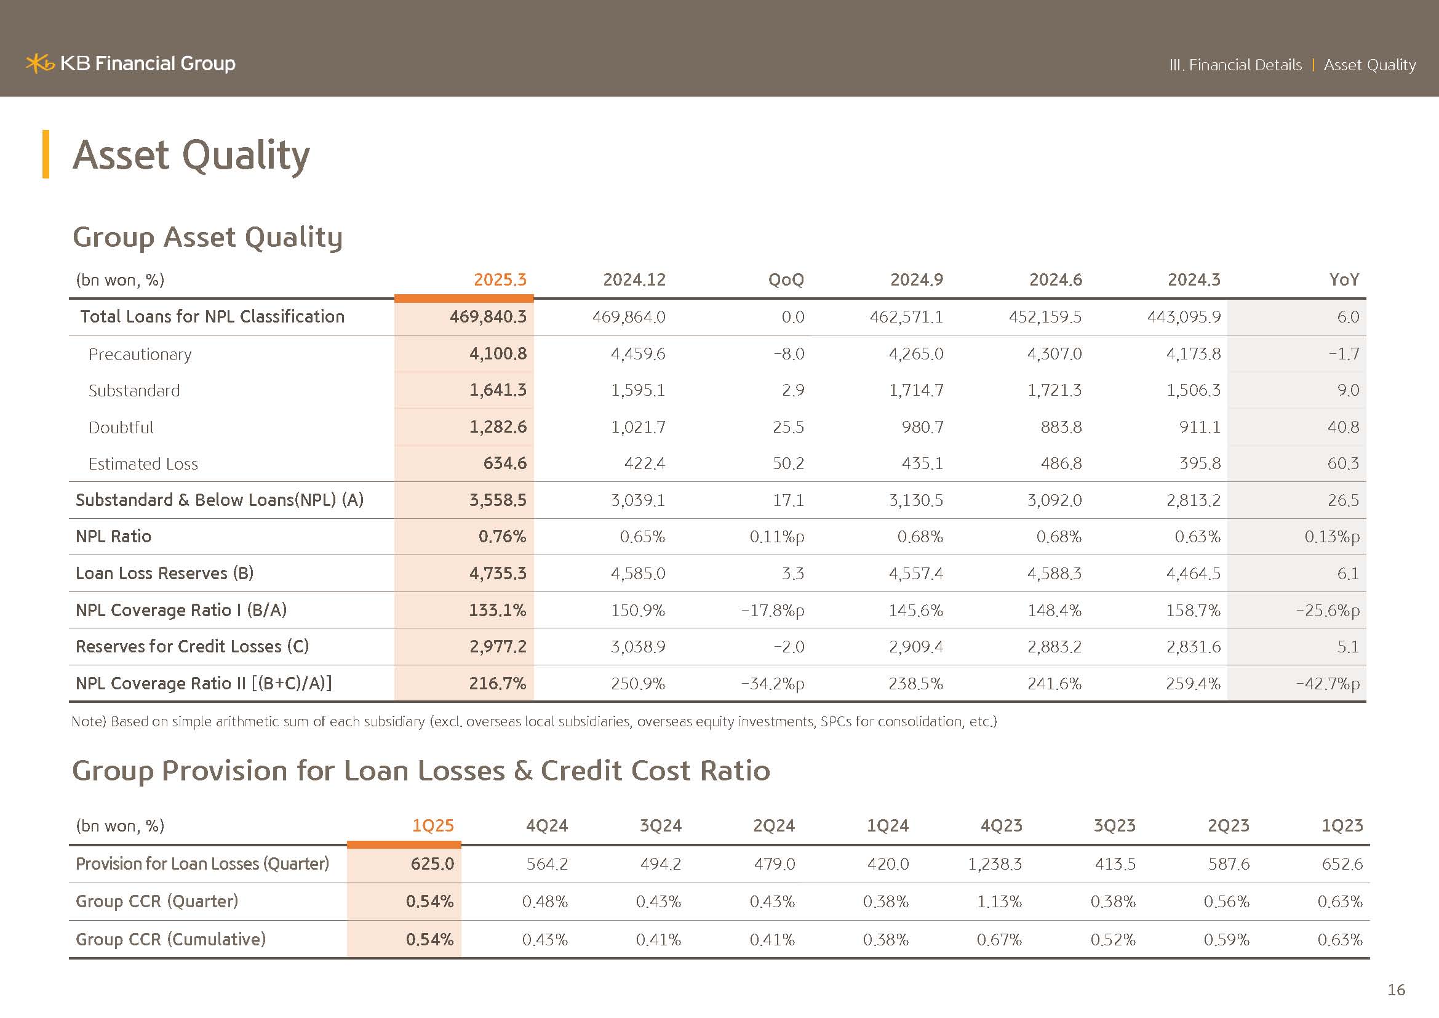This screenshot has height=1018, width=1439.
Task: Click the NPL Ratio 0.76% cell
Action: coord(502,537)
